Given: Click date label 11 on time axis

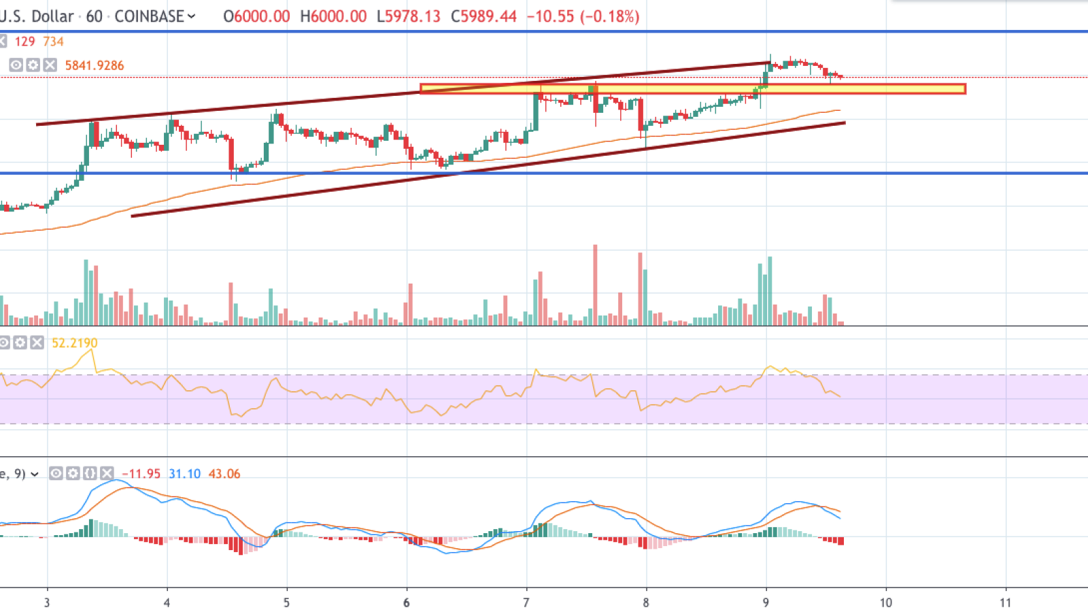Looking at the screenshot, I should tap(1005, 602).
